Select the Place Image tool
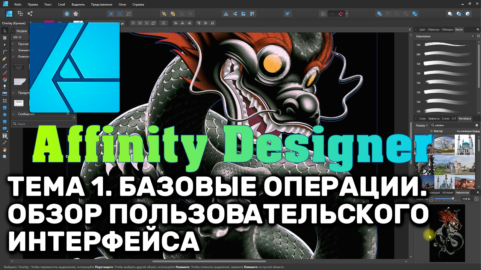The width and height of the screenshot is (481, 270). pos(5,94)
